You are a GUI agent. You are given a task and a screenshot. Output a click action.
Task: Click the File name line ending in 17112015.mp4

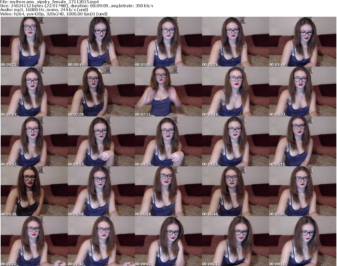click(x=49, y=2)
